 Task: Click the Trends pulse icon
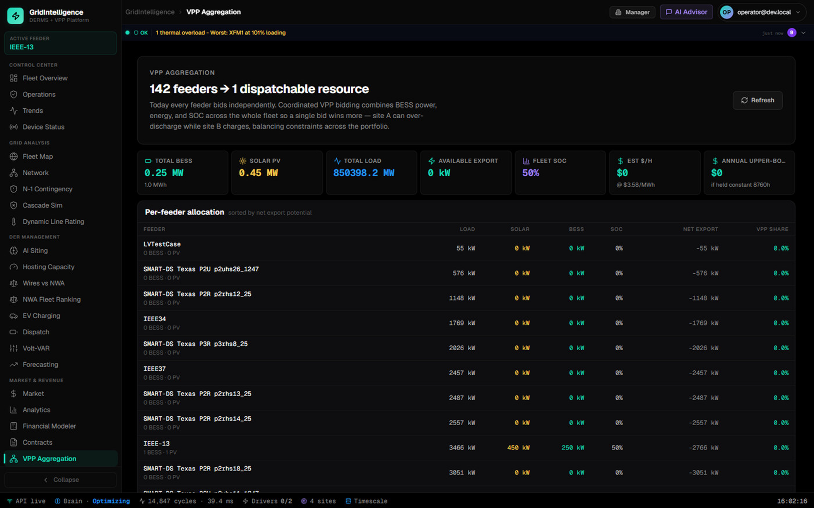click(14, 111)
